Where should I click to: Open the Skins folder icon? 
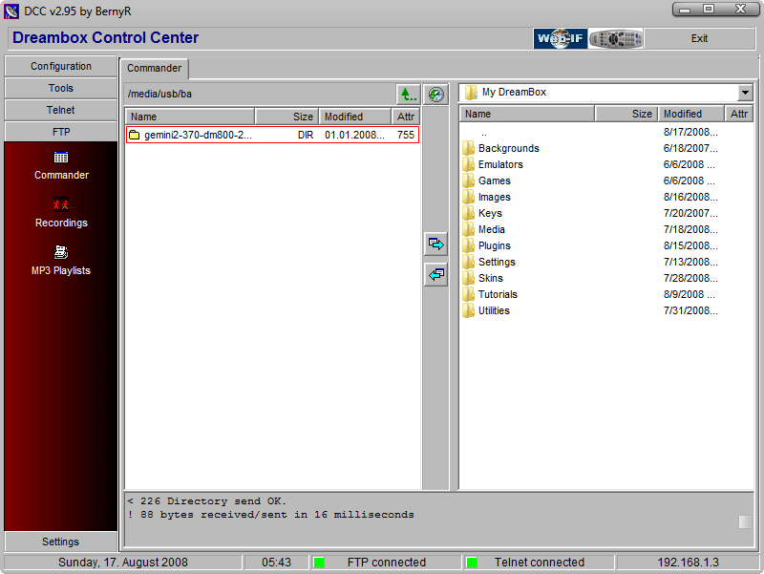tap(469, 278)
